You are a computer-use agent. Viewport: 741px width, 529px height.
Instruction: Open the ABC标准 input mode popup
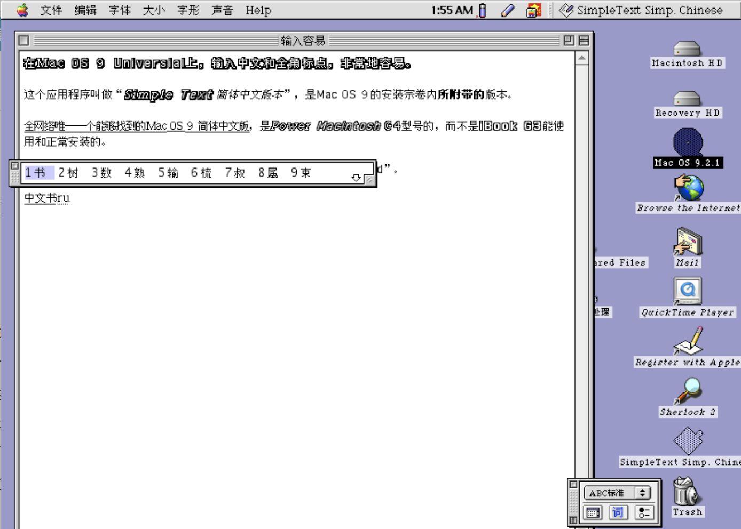click(617, 493)
